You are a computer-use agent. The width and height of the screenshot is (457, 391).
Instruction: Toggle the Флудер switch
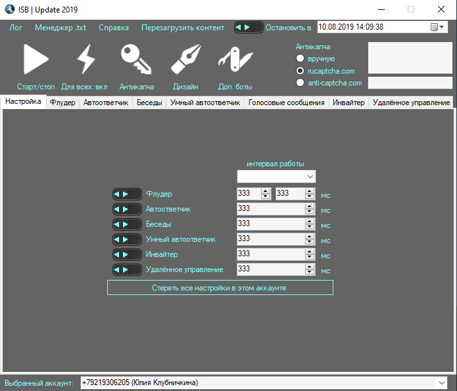(127, 194)
